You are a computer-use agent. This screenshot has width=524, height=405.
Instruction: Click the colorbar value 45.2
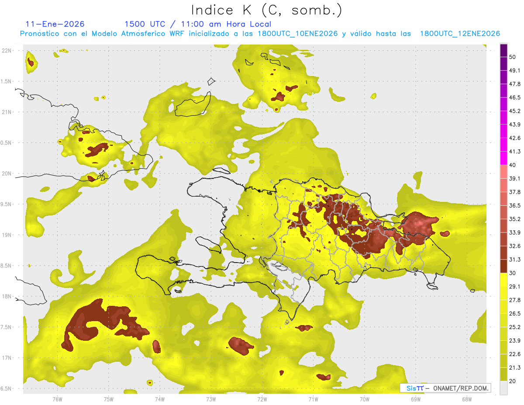coord(515,111)
